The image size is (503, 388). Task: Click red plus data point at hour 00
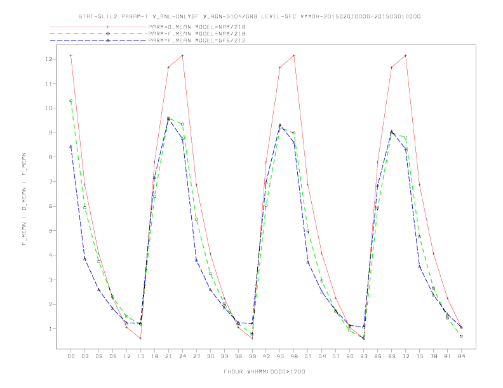point(71,56)
